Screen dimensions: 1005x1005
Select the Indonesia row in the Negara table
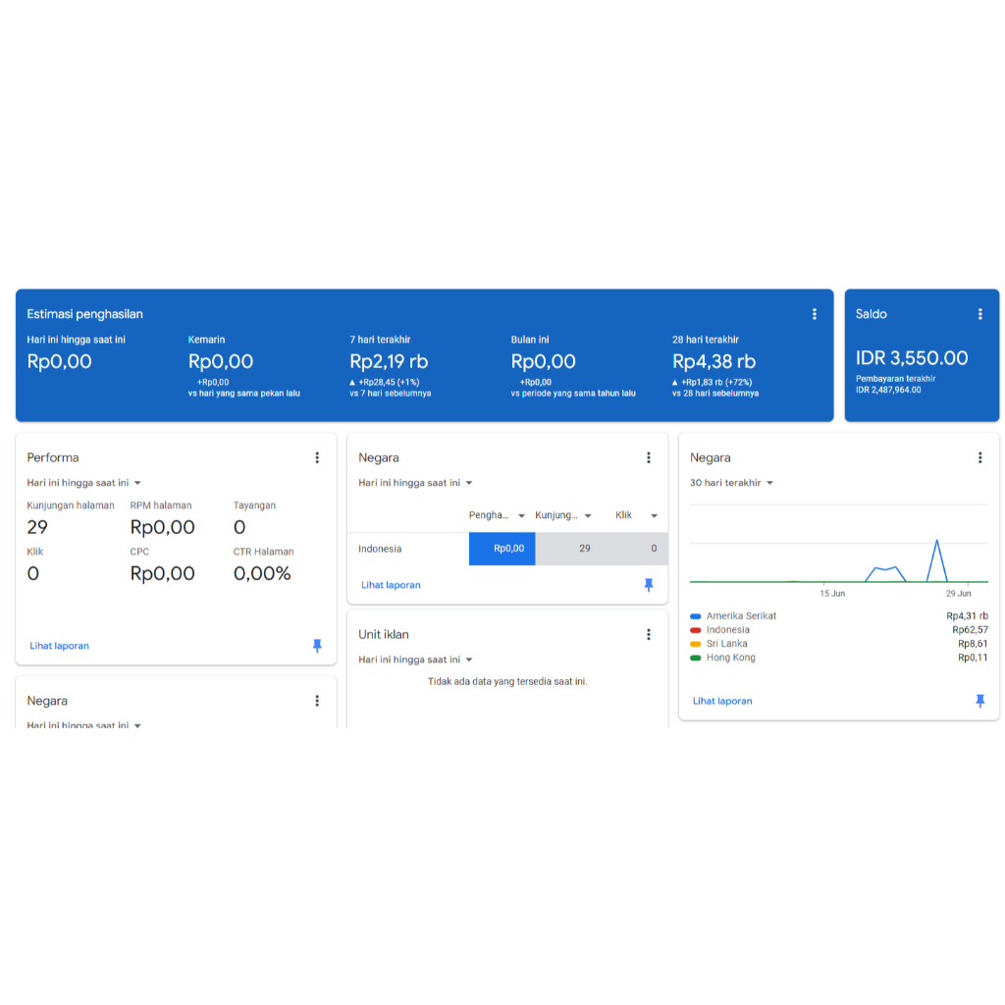pyautogui.click(x=380, y=549)
